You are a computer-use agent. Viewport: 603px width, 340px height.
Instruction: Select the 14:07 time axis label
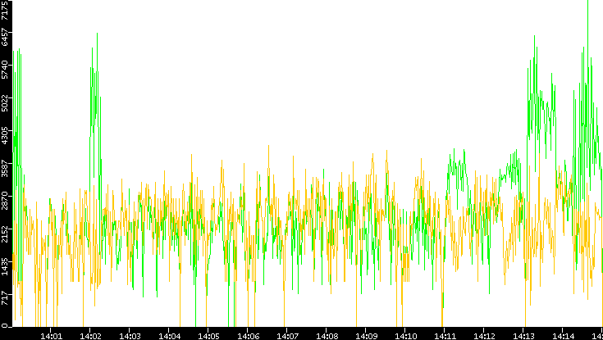[x=287, y=337]
